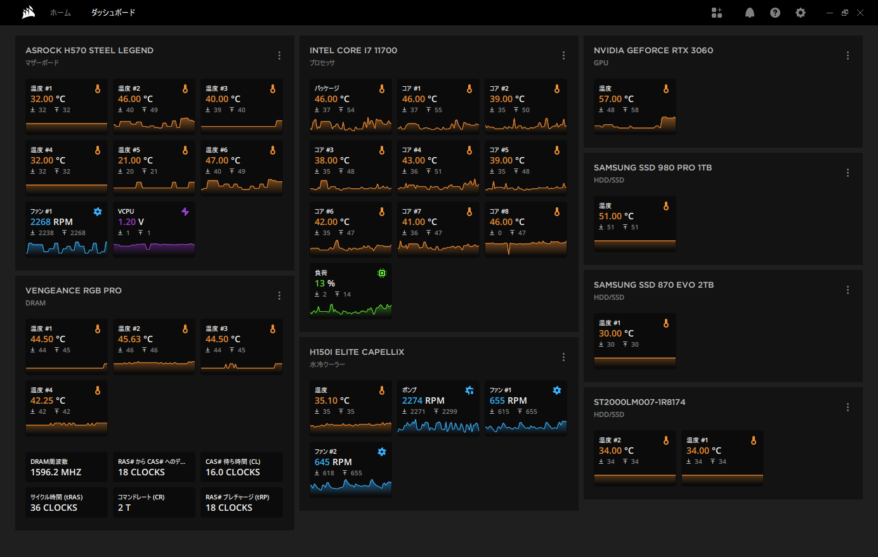Screen dimensions: 878x557
Task: Open ASRock H570 Steel Legend options menu
Action: point(279,56)
